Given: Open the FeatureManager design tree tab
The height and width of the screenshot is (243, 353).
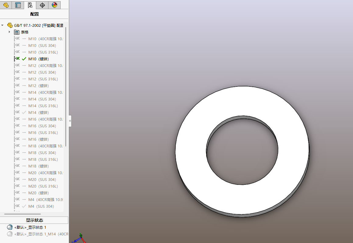Looking at the screenshot, I should point(6,5).
